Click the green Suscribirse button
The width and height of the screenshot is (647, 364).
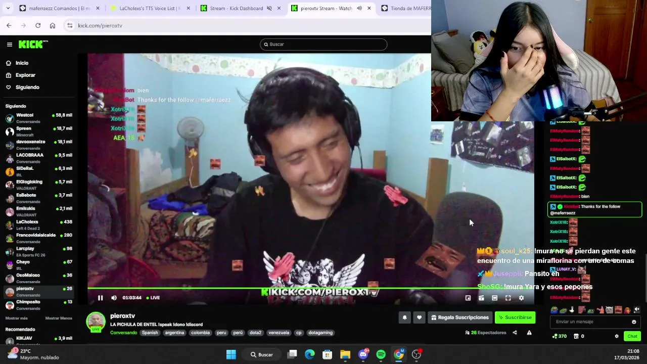click(x=515, y=317)
